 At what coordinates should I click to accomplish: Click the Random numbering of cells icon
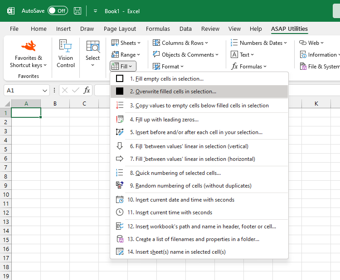tap(120, 185)
